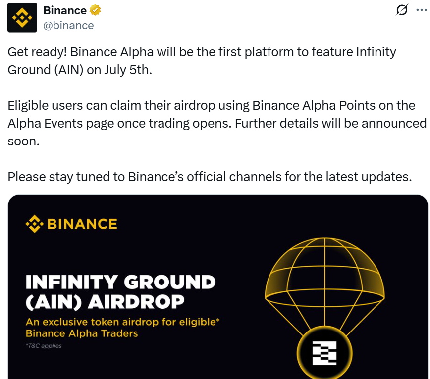Click the Get ready opening sentence
Viewport: 430px width, 379px height.
(202, 61)
